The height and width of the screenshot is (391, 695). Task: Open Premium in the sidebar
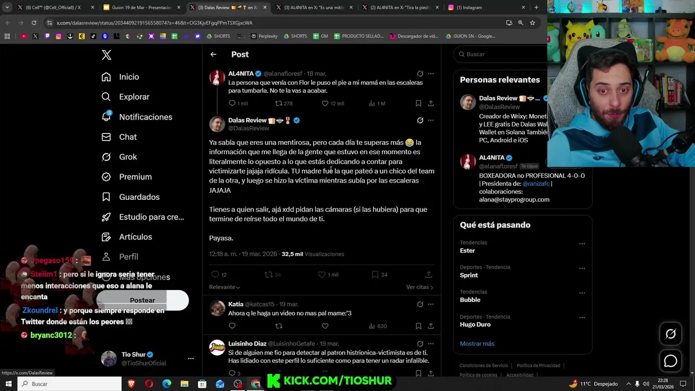point(127,177)
